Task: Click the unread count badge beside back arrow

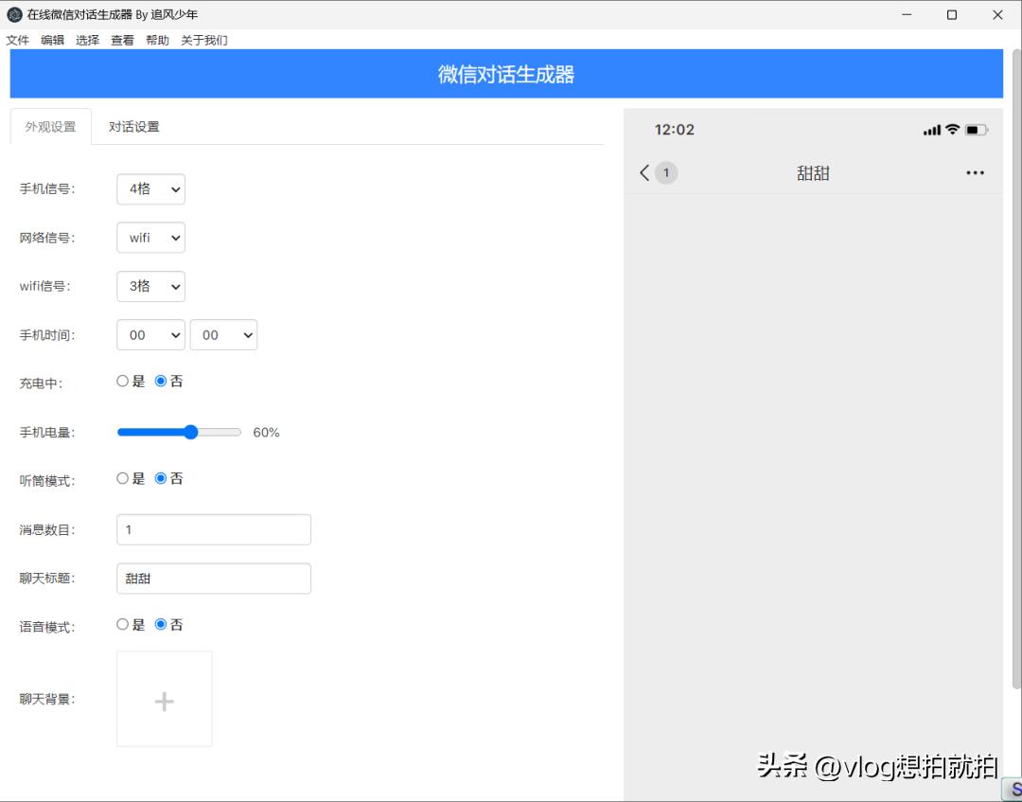Action: click(665, 172)
